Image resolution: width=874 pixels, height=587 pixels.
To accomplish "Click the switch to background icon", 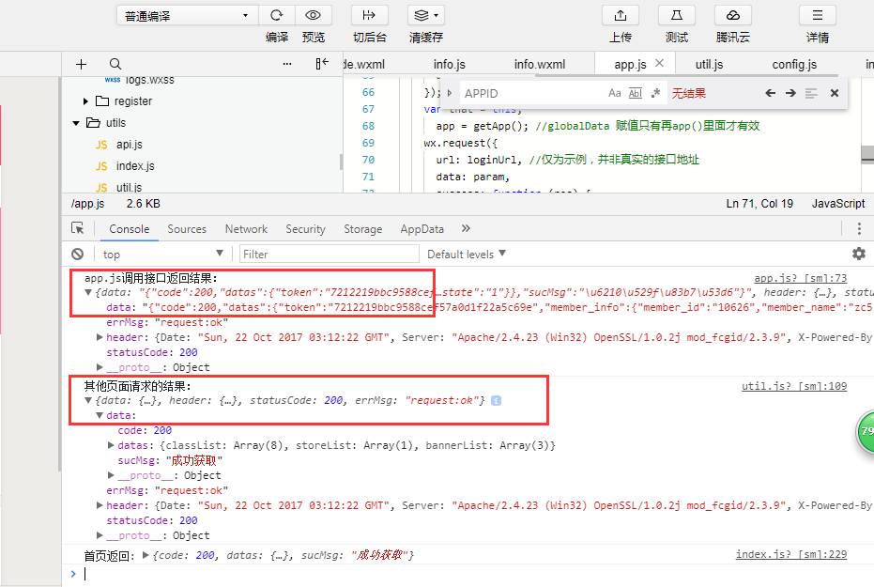I will (369, 15).
